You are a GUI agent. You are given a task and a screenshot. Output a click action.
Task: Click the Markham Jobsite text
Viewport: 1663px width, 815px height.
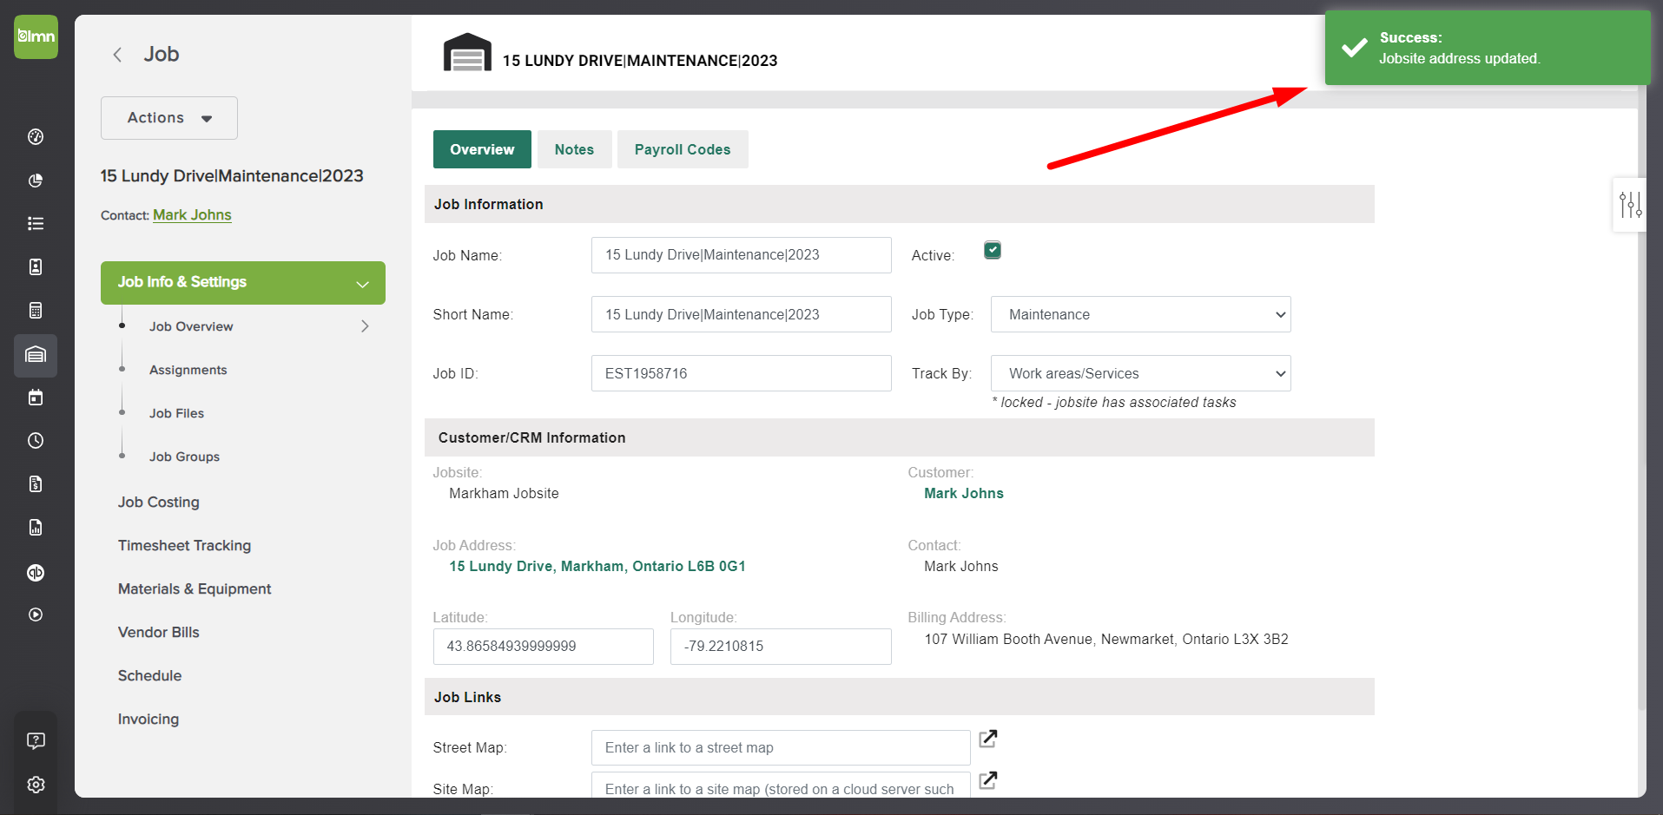point(504,493)
